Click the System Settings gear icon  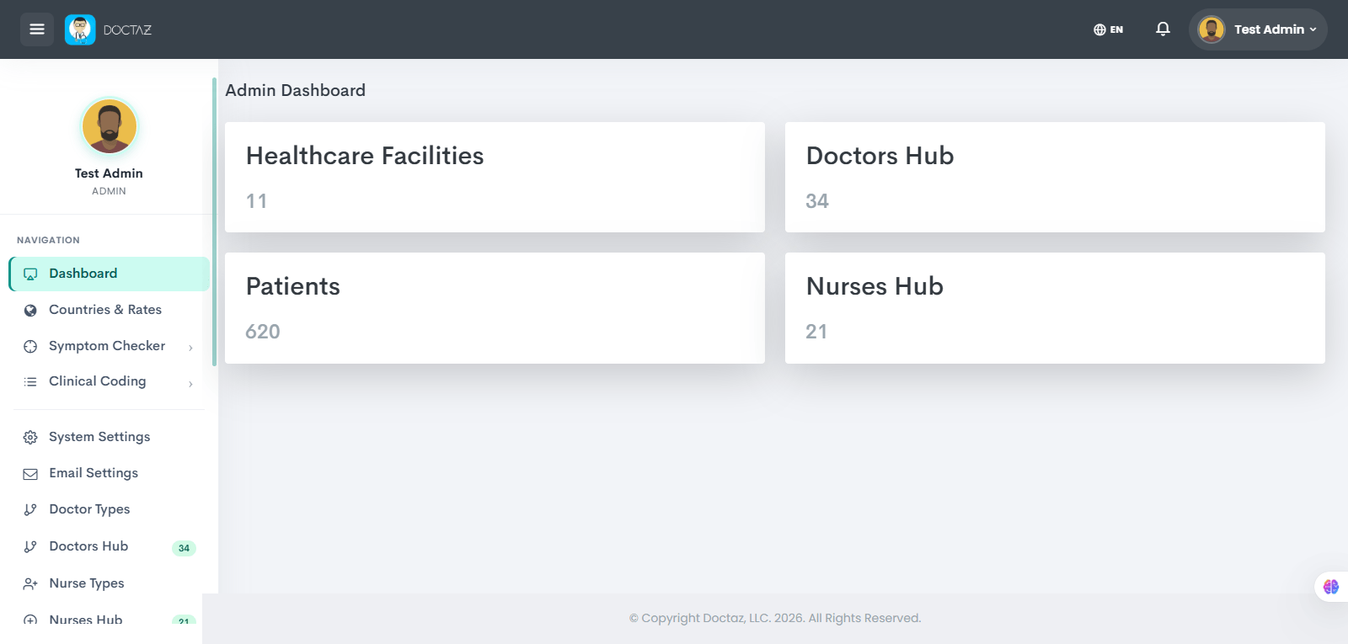point(30,437)
